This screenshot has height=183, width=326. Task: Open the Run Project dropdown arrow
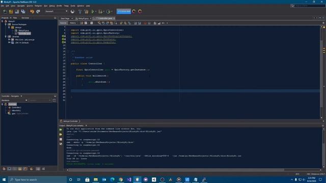click(96, 12)
